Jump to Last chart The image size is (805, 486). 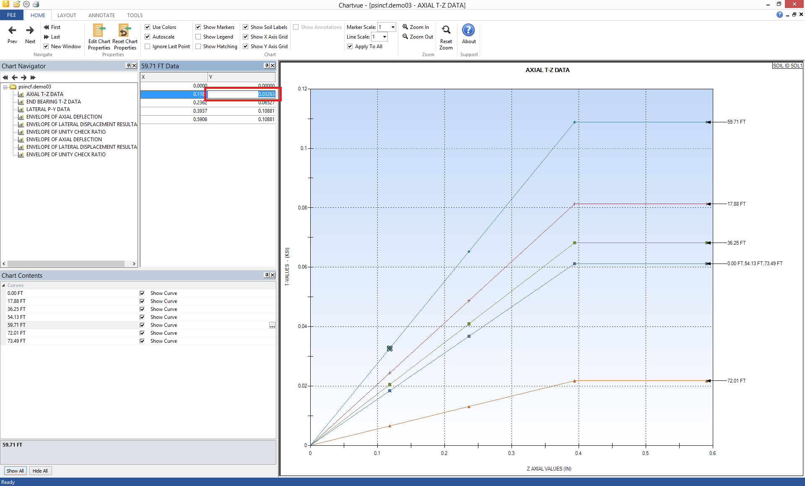click(x=52, y=37)
